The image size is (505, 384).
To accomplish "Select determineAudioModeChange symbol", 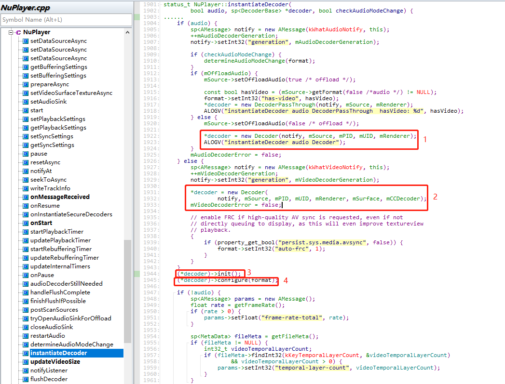I will coord(72,344).
